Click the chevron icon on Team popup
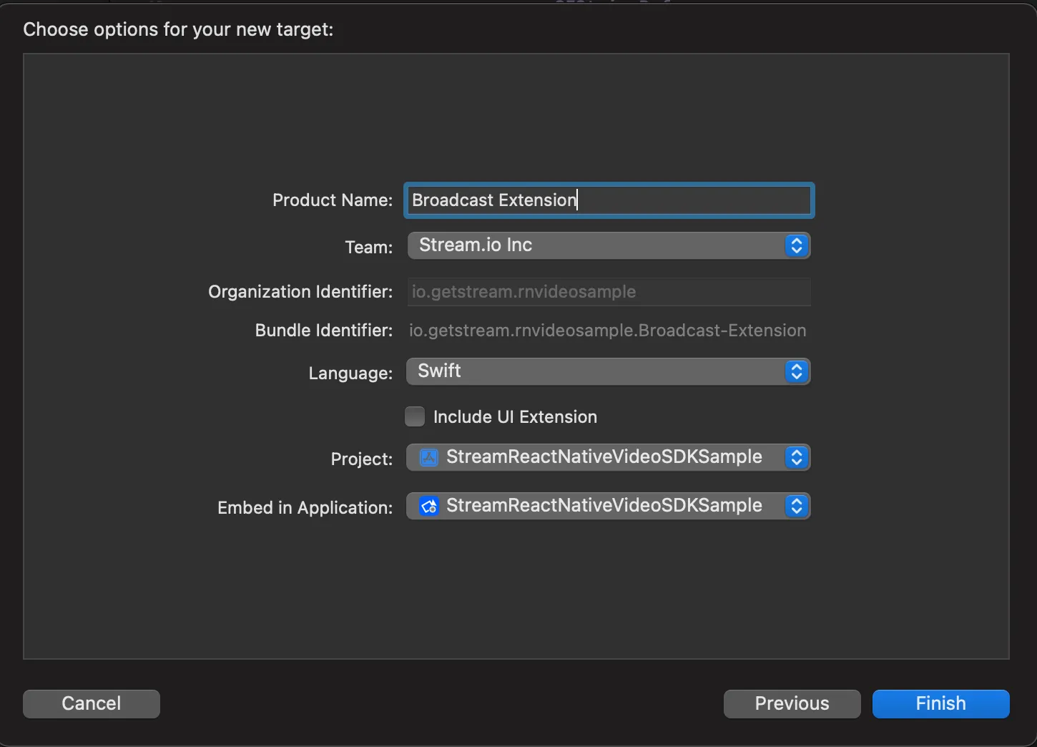1037x747 pixels. point(796,245)
